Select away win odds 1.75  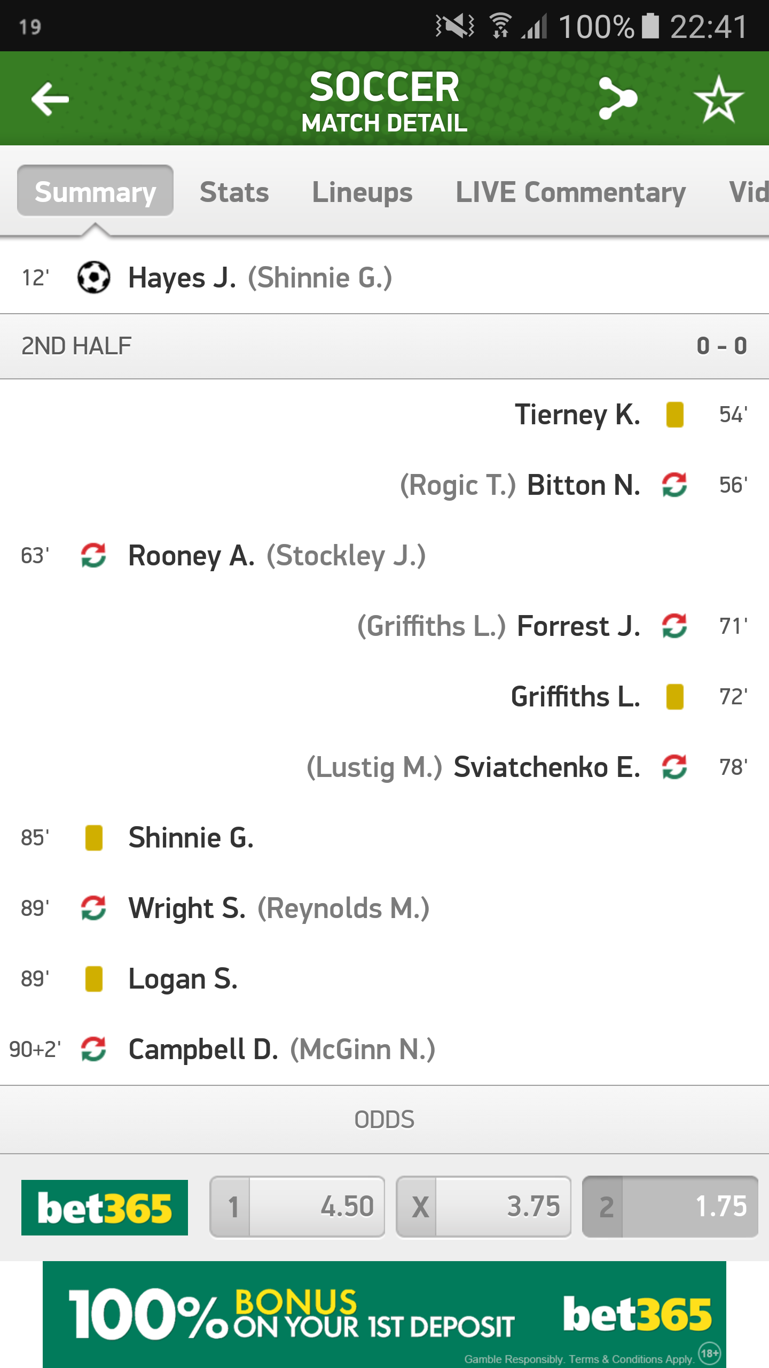coord(670,1207)
